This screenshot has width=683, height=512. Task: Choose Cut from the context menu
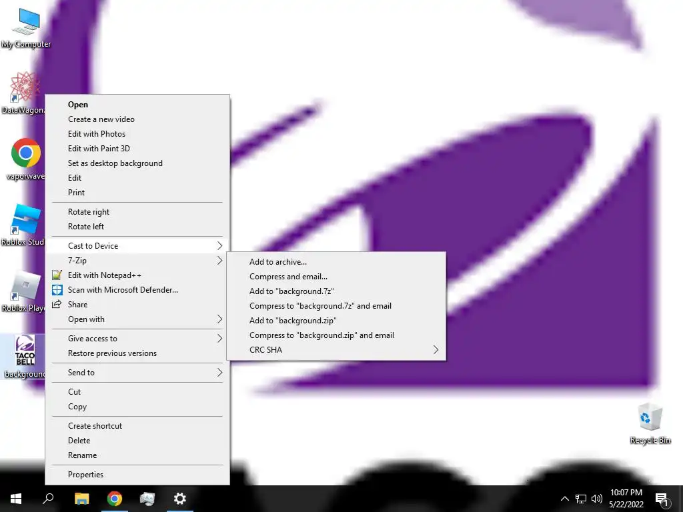(137, 392)
